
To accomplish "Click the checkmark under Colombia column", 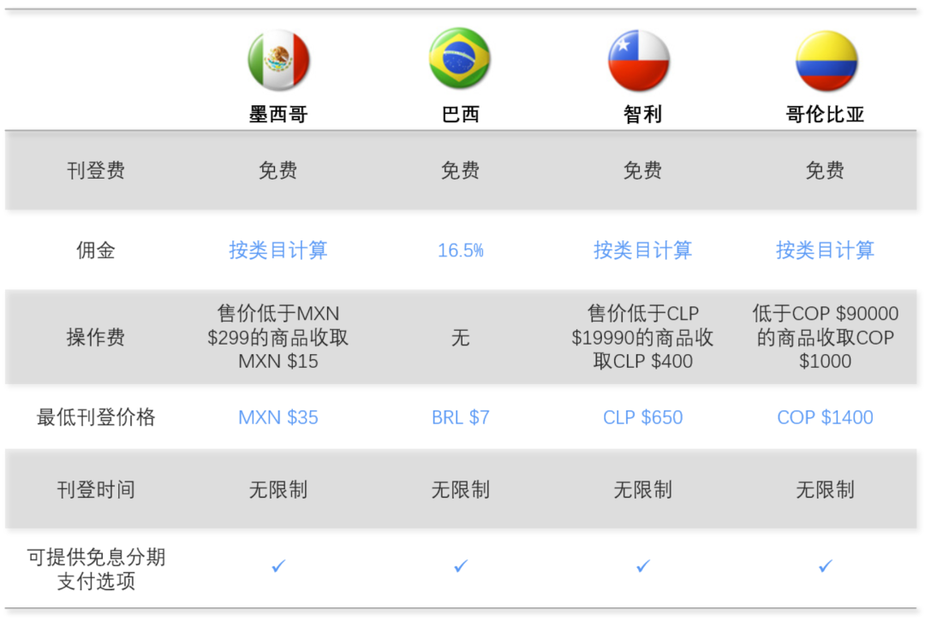I will tap(826, 566).
